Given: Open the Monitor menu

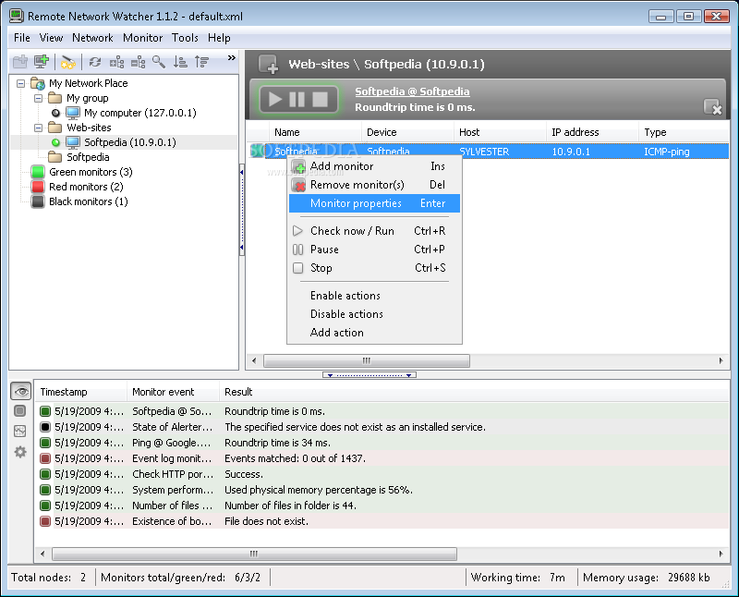Looking at the screenshot, I should click(143, 38).
